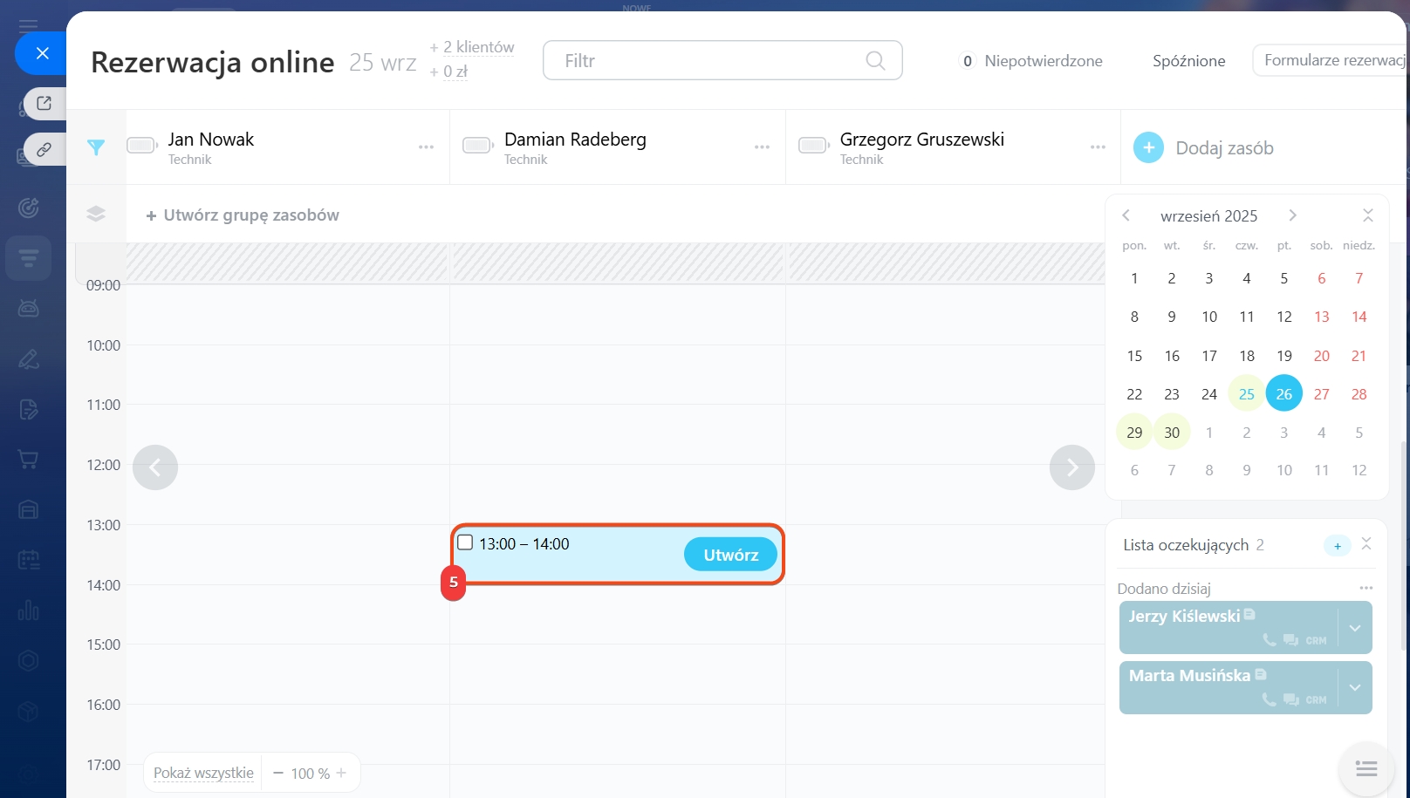Toggle the switch next to Grzegorz Gruszewski
This screenshot has width=1410, height=798.
(x=813, y=146)
